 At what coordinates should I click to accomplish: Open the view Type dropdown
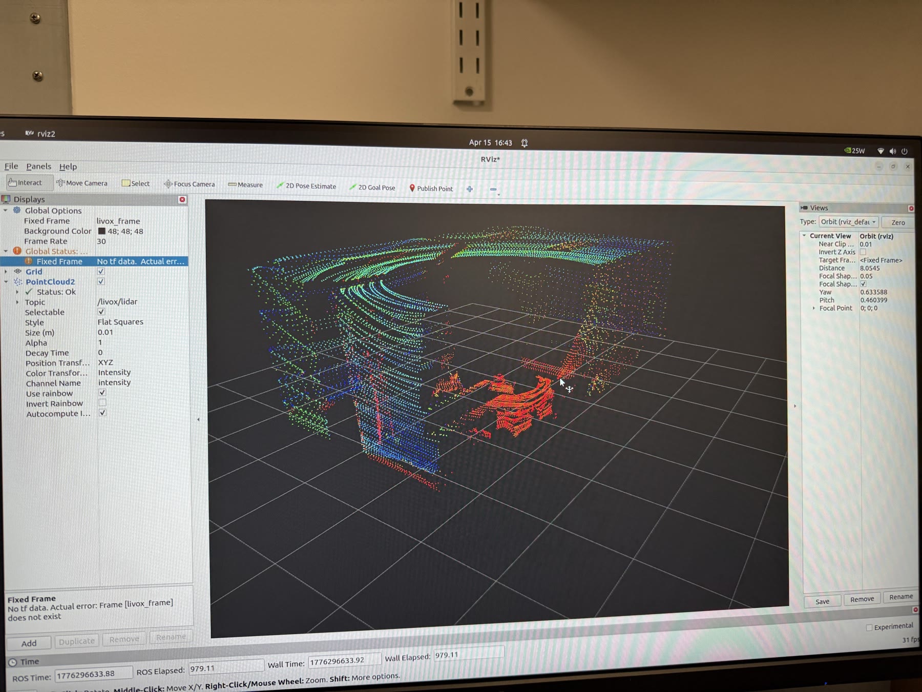pyautogui.click(x=848, y=221)
